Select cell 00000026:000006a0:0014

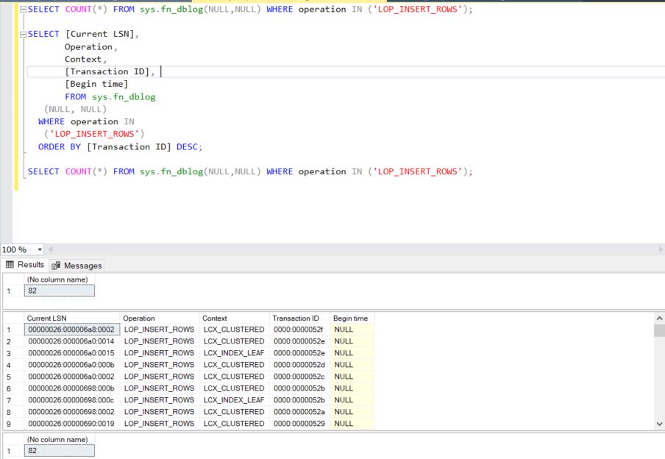pyautogui.click(x=72, y=341)
